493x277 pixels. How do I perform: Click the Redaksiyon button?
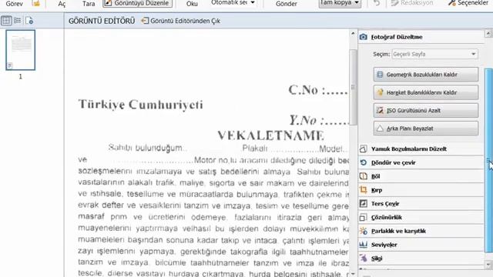click(411, 3)
